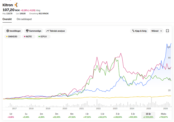This screenshot has height=122, width=174.
Task: Click the Kitron company name heading
Action: [8, 5]
